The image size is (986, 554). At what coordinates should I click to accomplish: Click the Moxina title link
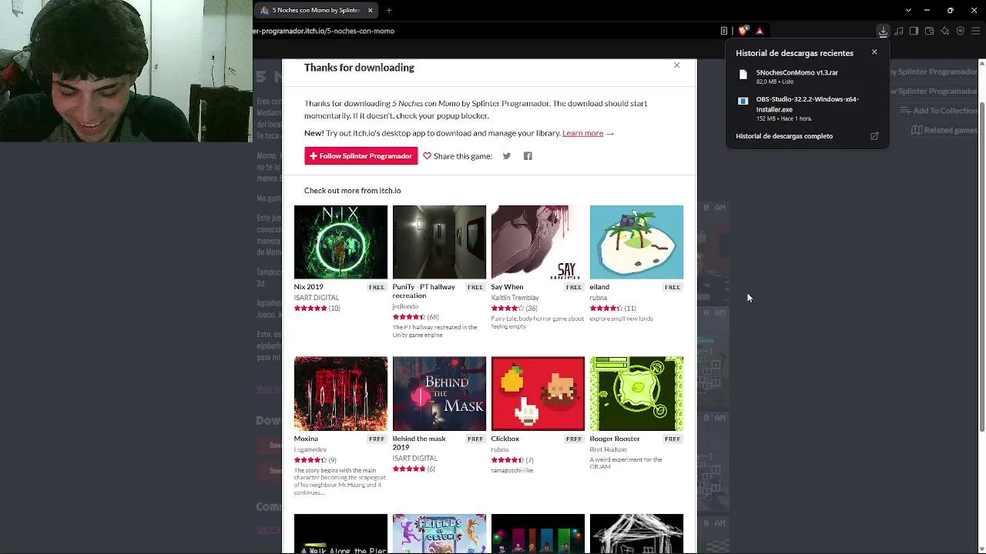(306, 439)
